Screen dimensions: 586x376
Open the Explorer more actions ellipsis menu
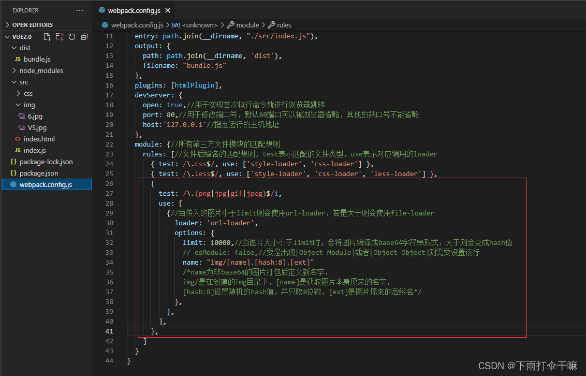coord(80,10)
